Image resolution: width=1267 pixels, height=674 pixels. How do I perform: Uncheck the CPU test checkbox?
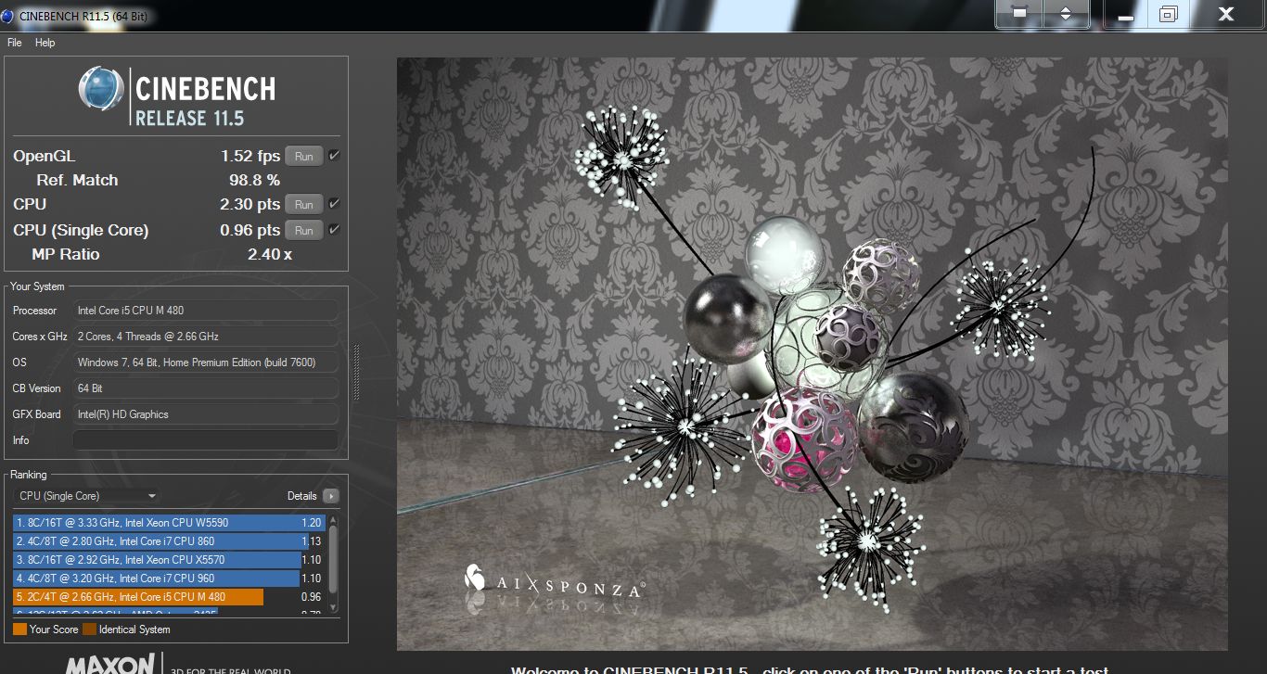pos(334,204)
